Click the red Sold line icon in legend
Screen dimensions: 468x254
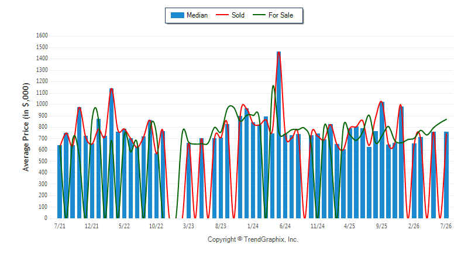pyautogui.click(x=222, y=15)
